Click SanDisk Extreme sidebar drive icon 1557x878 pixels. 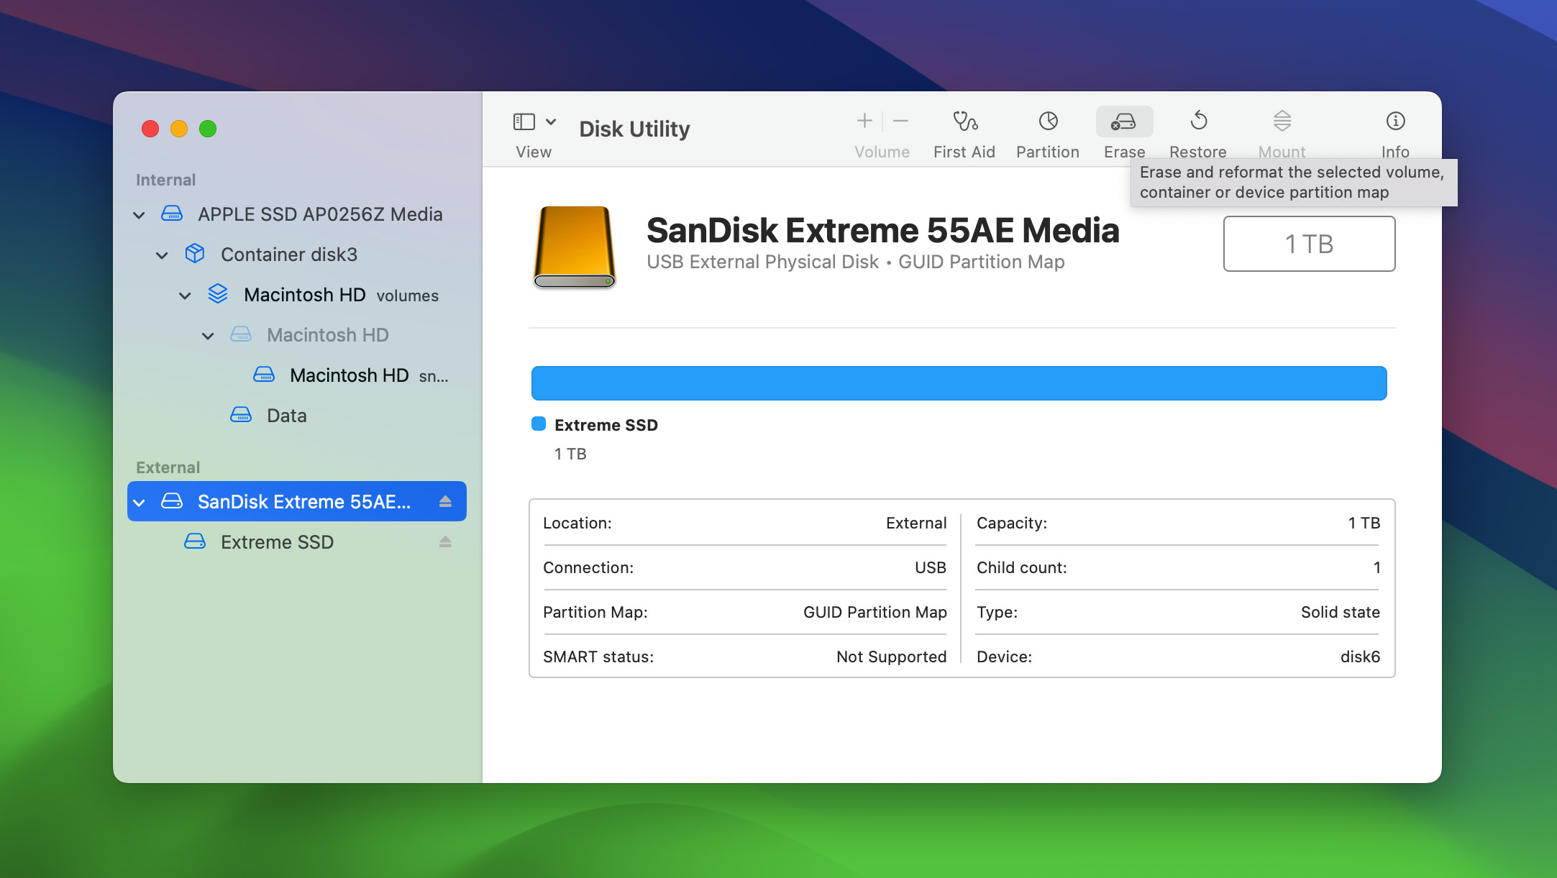point(172,501)
